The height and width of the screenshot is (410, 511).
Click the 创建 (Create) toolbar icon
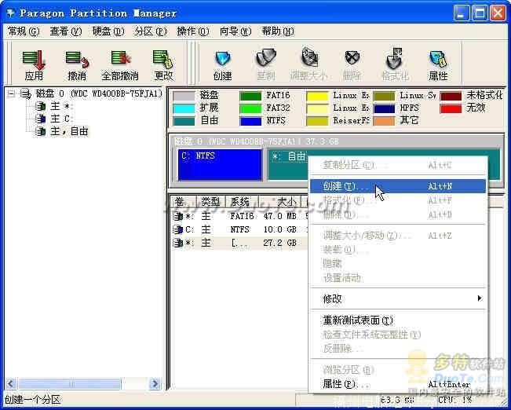coord(223,59)
